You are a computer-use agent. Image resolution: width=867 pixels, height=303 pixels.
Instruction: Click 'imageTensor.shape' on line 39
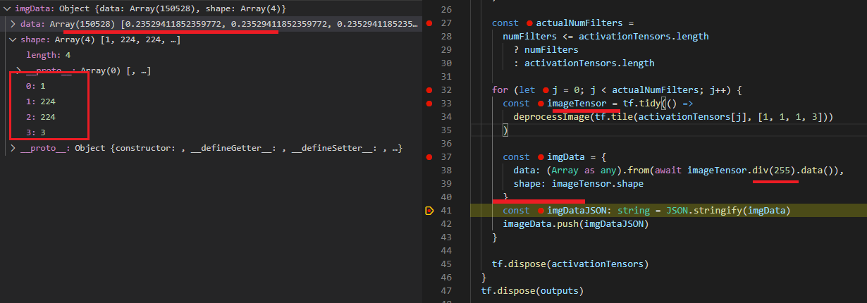click(x=597, y=184)
